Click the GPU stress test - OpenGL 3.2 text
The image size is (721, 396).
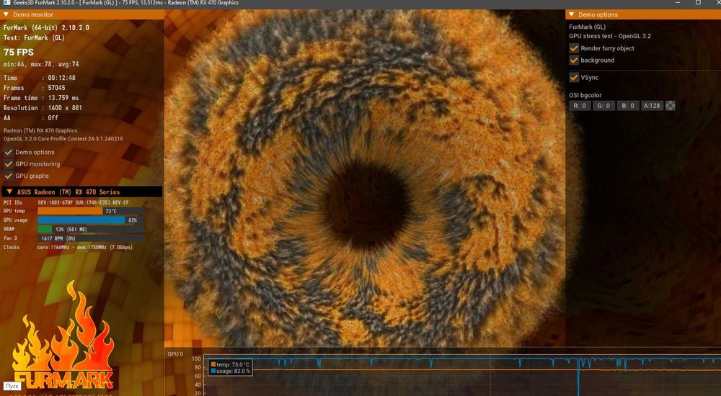pyautogui.click(x=610, y=36)
